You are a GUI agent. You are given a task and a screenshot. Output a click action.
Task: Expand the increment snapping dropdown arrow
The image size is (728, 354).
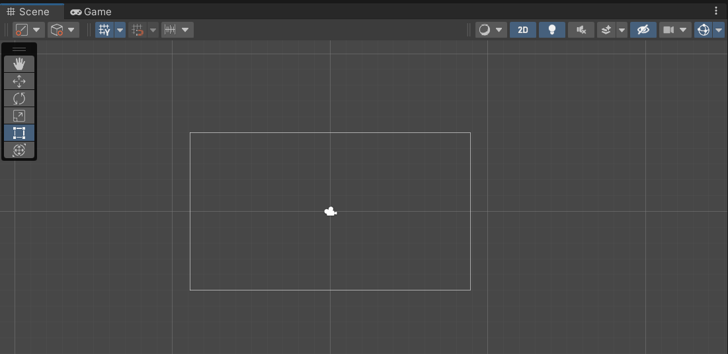185,30
